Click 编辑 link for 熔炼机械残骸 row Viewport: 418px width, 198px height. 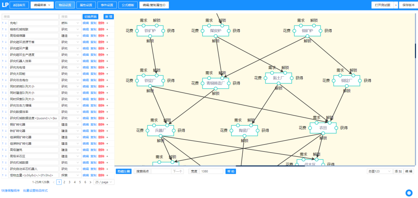click(86, 29)
